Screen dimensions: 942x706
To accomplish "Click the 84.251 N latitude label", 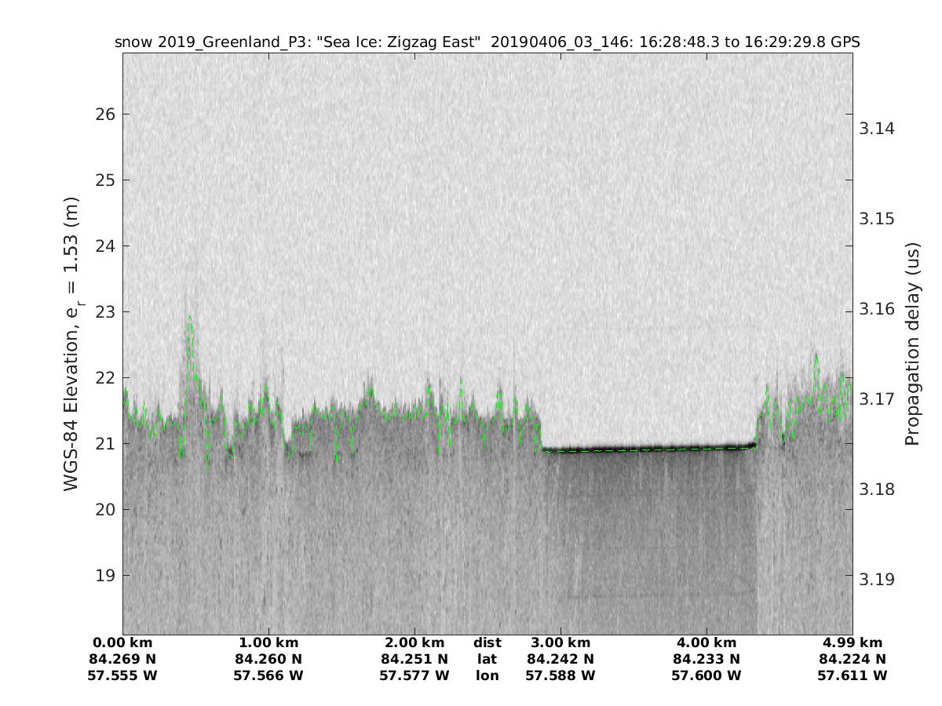I will tap(414, 659).
